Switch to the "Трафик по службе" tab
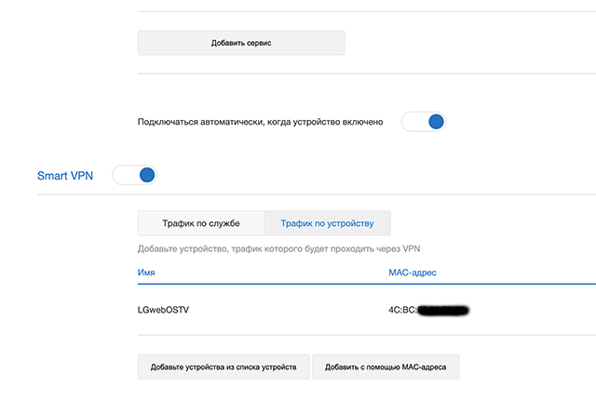596x400 pixels. click(x=201, y=223)
